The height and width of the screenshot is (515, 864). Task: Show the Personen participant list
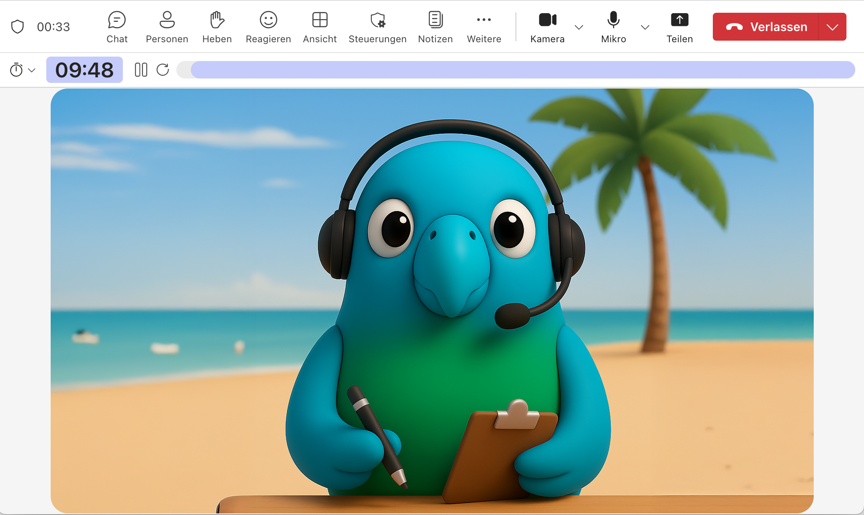[x=167, y=27]
